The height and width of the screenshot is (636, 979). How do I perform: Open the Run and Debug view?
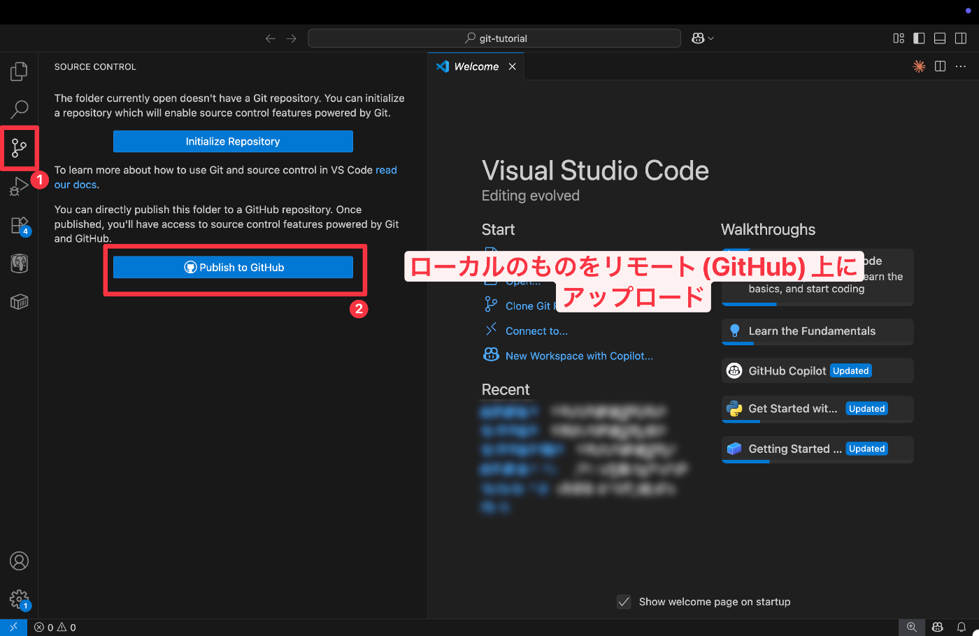(x=19, y=187)
